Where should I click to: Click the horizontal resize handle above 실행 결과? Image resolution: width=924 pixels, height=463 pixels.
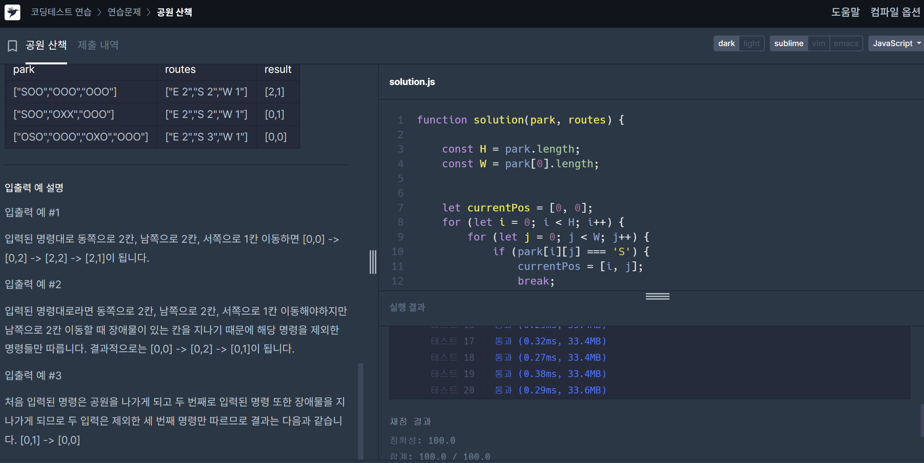[x=657, y=296]
